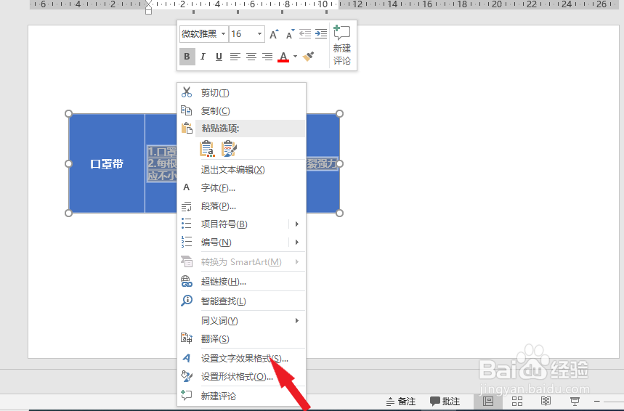Screen dimensions: 624x411
Task: Switch to Slide Sorter view
Action: click(x=517, y=402)
